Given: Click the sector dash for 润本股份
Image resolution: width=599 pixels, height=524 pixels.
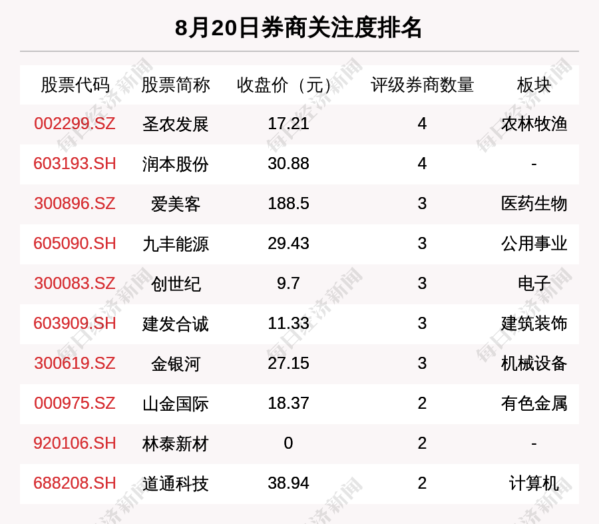Looking at the screenshot, I should click(x=534, y=164).
